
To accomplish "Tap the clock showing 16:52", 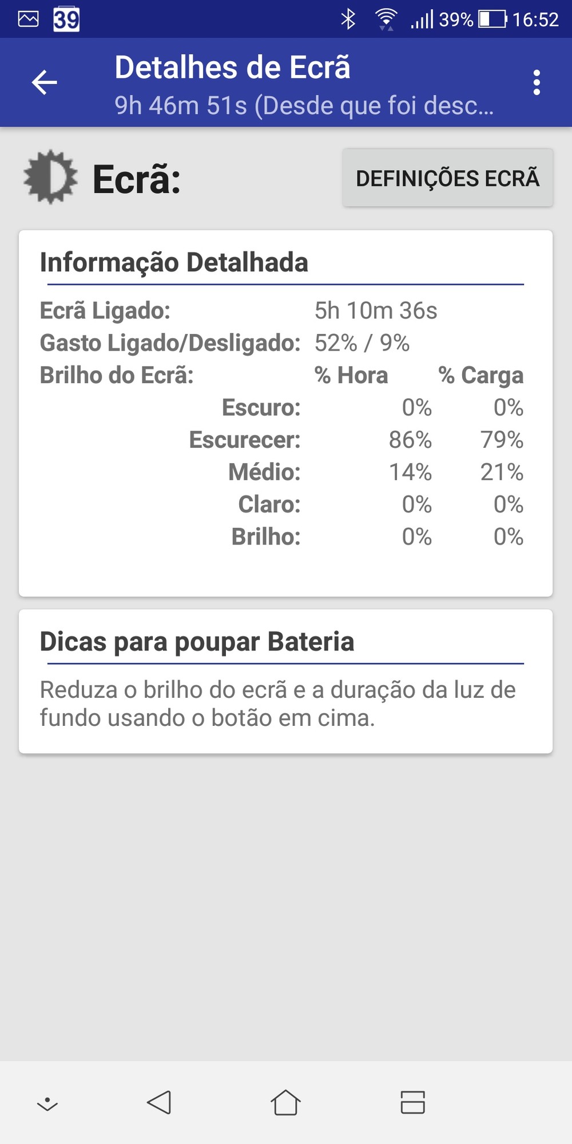I will [535, 19].
